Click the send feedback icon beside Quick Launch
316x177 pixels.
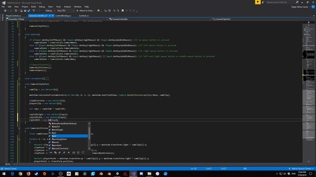click(x=263, y=2)
